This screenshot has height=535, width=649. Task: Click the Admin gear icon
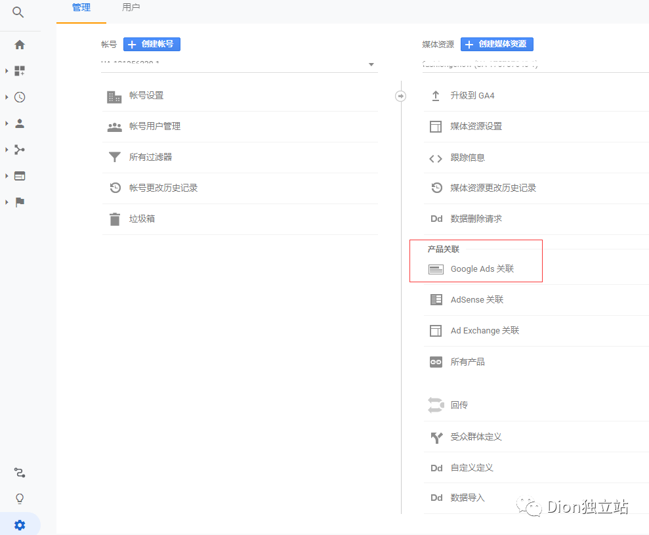click(20, 524)
